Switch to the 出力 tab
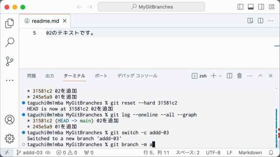This screenshot has width=280, height=157. point(49,76)
